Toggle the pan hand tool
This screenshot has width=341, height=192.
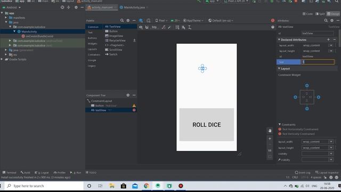click(x=270, y=131)
